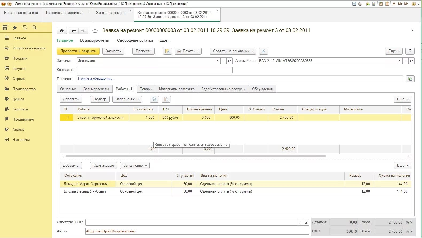Viewport: 422px width, 238px height.
Task: Open calendar icon in title bar
Action: pyautogui.click(x=387, y=4)
